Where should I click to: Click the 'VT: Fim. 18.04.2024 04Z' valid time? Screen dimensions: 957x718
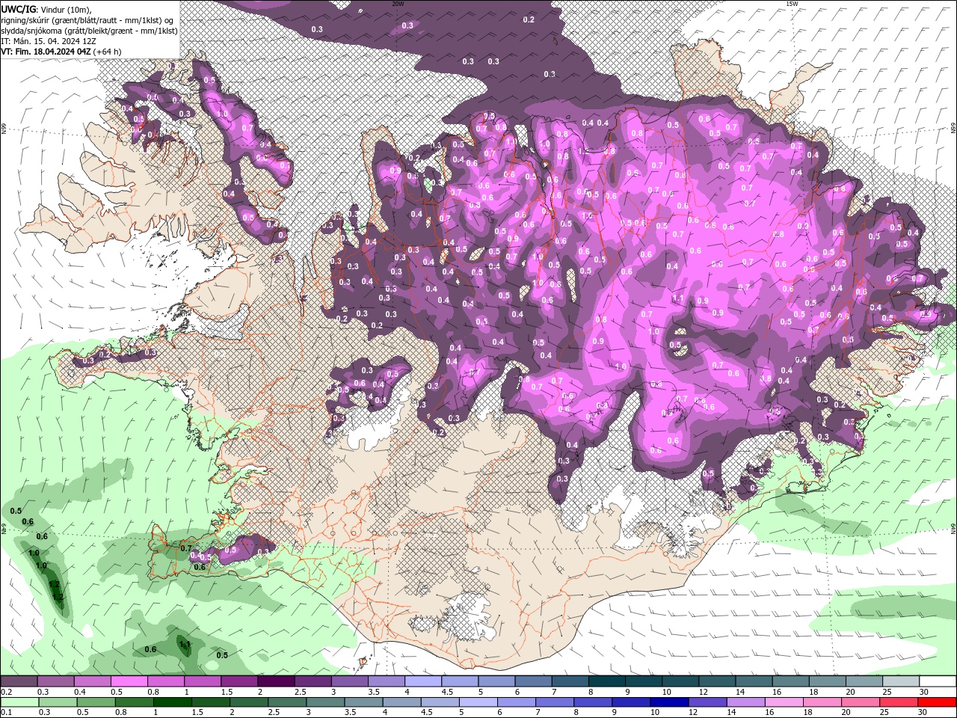pyautogui.click(x=46, y=52)
